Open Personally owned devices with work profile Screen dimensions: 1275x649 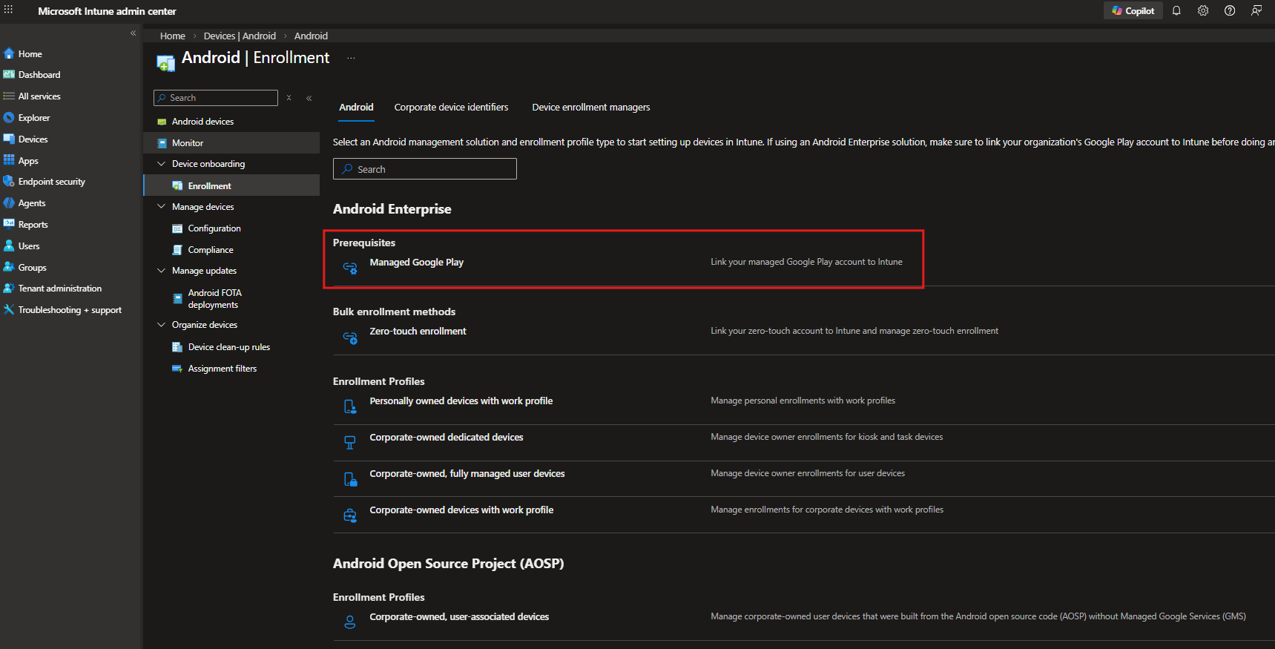coord(461,401)
